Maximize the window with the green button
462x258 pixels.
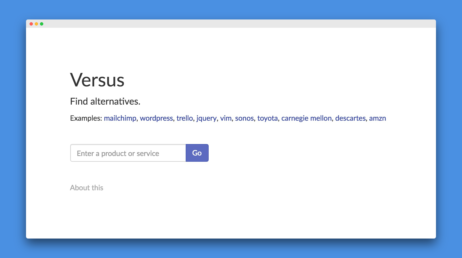tap(42, 24)
